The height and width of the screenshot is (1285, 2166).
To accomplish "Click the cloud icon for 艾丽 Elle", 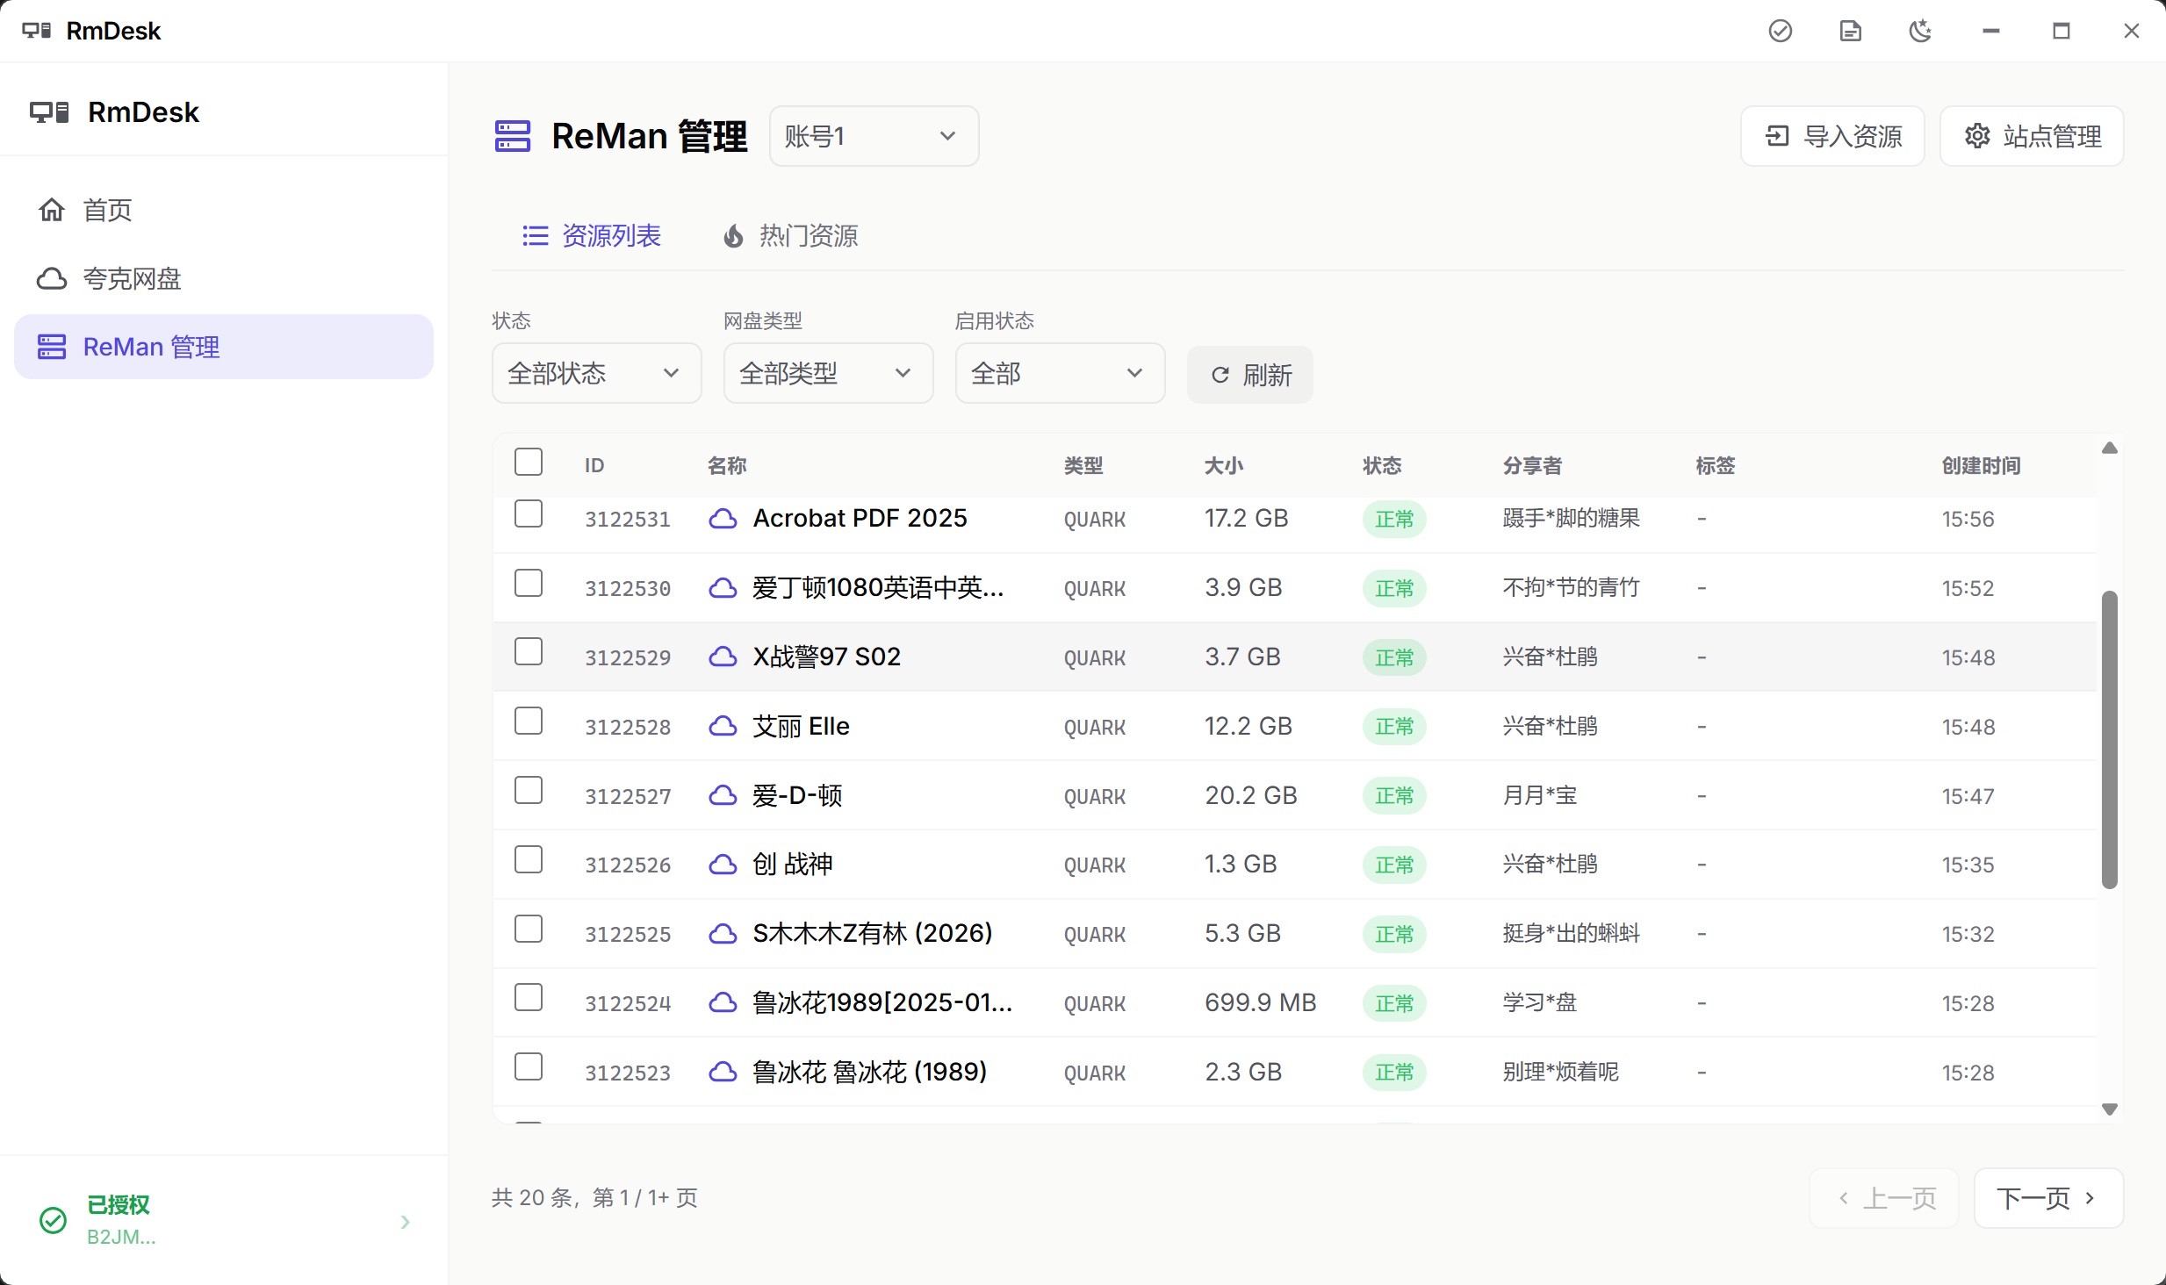I will click(723, 727).
